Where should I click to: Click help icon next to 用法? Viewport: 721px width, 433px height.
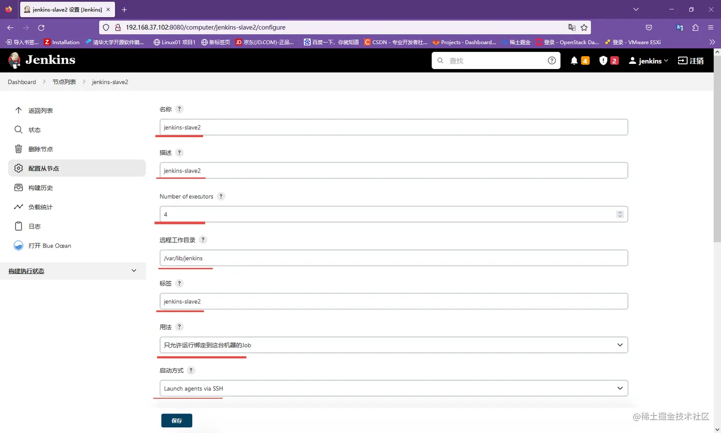click(x=179, y=327)
